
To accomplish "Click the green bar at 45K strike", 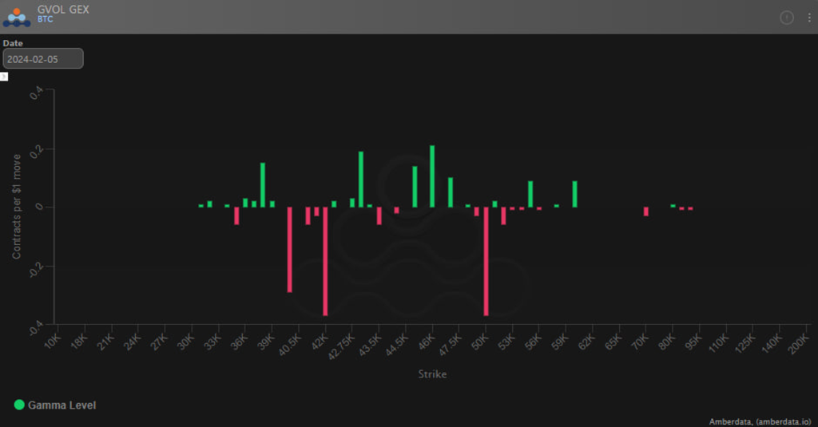I will pyautogui.click(x=415, y=187).
